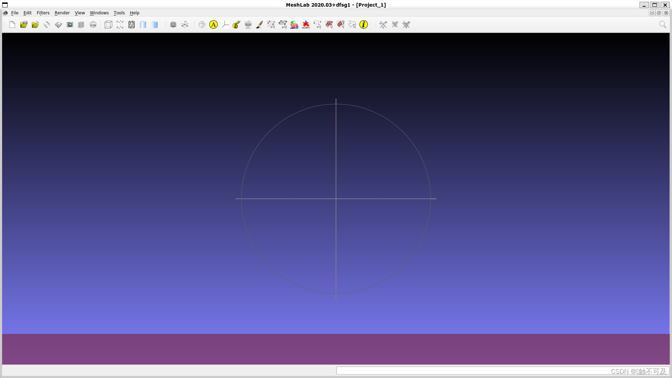This screenshot has height=378, width=672.
Task: Expand the File menu
Action: [x=15, y=13]
